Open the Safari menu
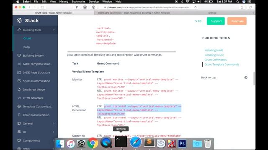Viewport: 268px width, 150px height. (x=26, y=2)
